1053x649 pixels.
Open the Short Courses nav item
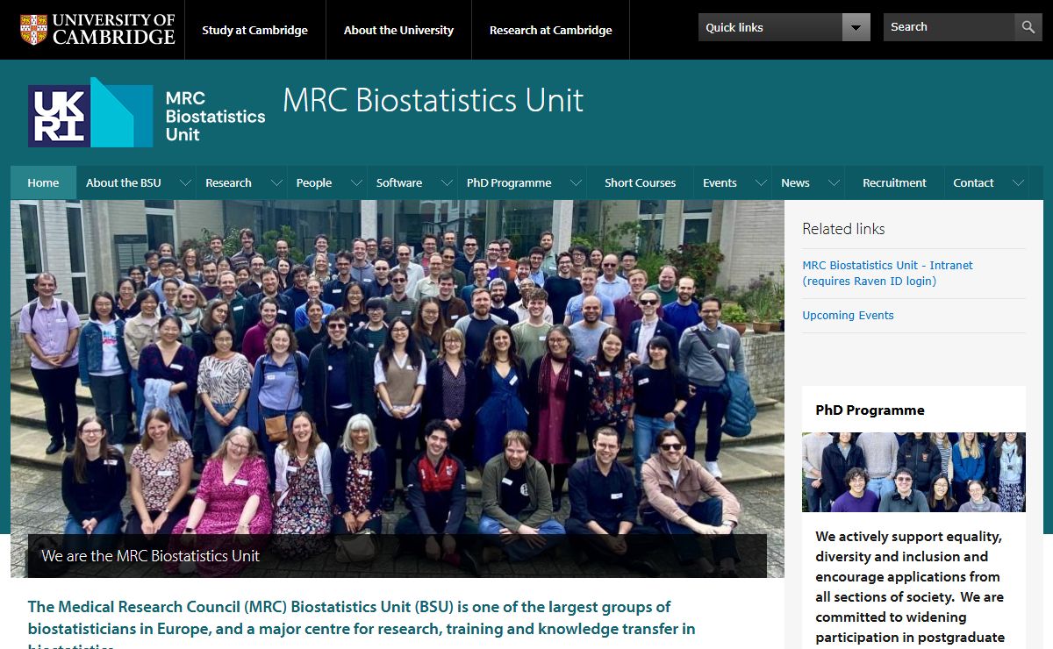coord(641,182)
